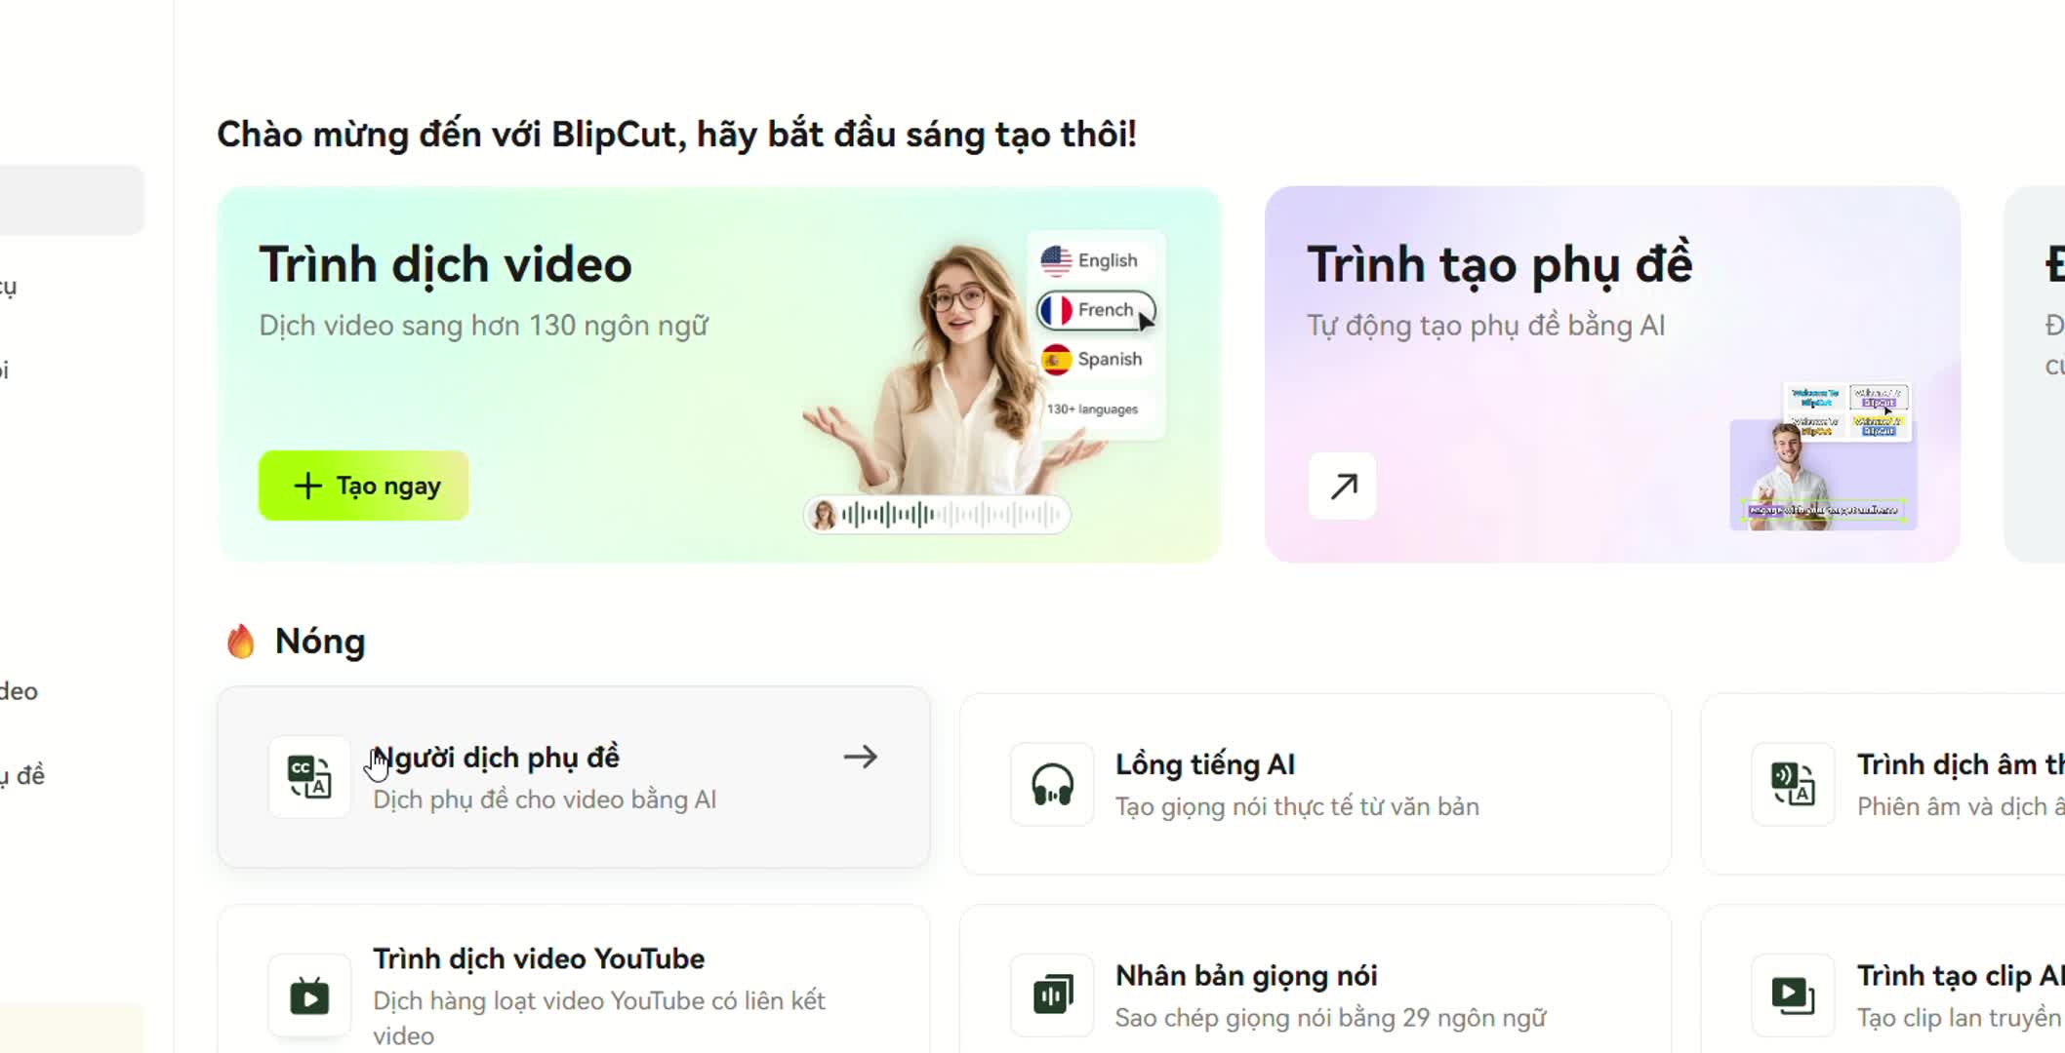Click 'Tạo giọng nói thực tế từ văn bản' description
The height and width of the screenshot is (1053, 2065).
(1297, 806)
